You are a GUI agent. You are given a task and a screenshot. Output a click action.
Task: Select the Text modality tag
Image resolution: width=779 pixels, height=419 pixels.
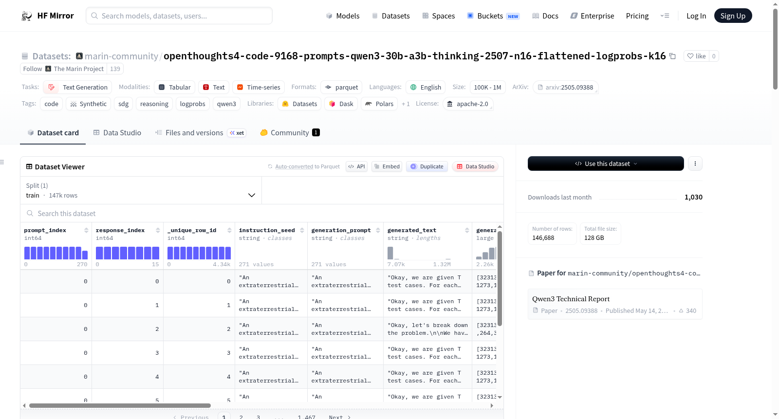click(214, 87)
